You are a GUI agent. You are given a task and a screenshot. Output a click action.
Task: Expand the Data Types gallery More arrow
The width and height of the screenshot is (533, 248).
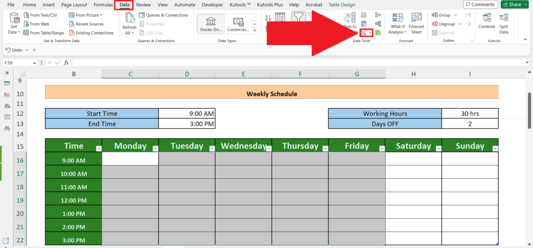pyautogui.click(x=255, y=31)
